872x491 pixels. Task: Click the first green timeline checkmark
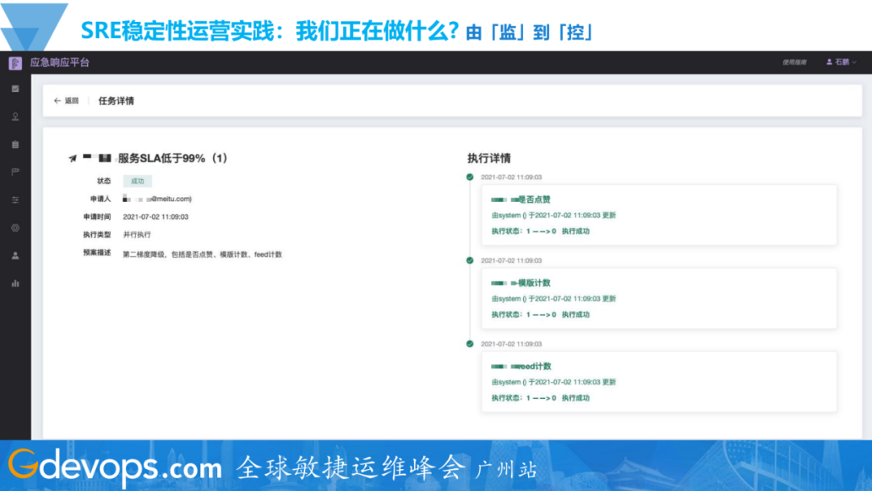(470, 177)
